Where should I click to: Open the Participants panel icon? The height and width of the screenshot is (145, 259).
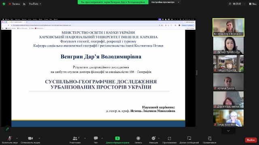coord(75,138)
